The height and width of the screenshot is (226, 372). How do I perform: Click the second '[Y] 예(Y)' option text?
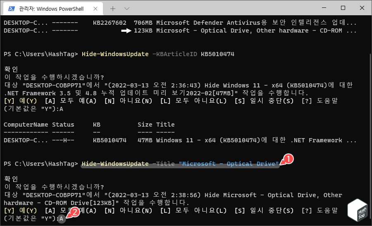coord(20,211)
